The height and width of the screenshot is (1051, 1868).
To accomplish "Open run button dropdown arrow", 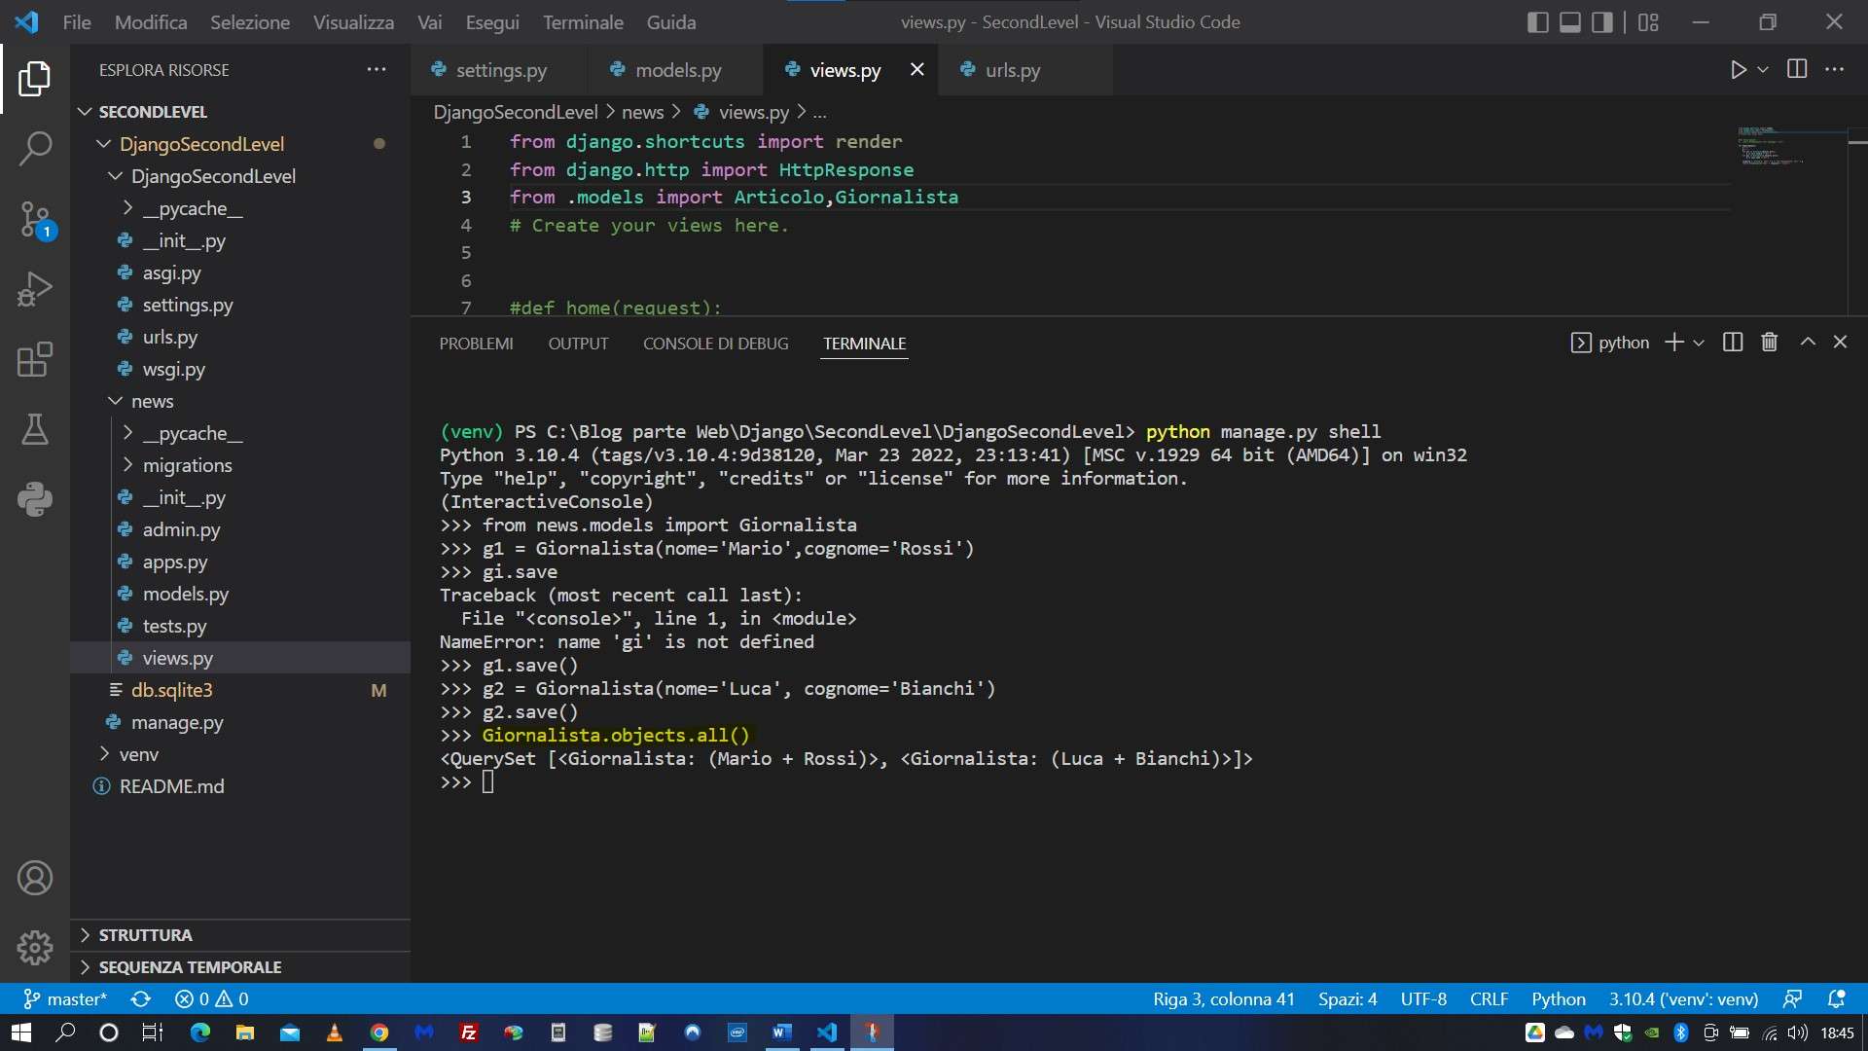I will click(1762, 70).
